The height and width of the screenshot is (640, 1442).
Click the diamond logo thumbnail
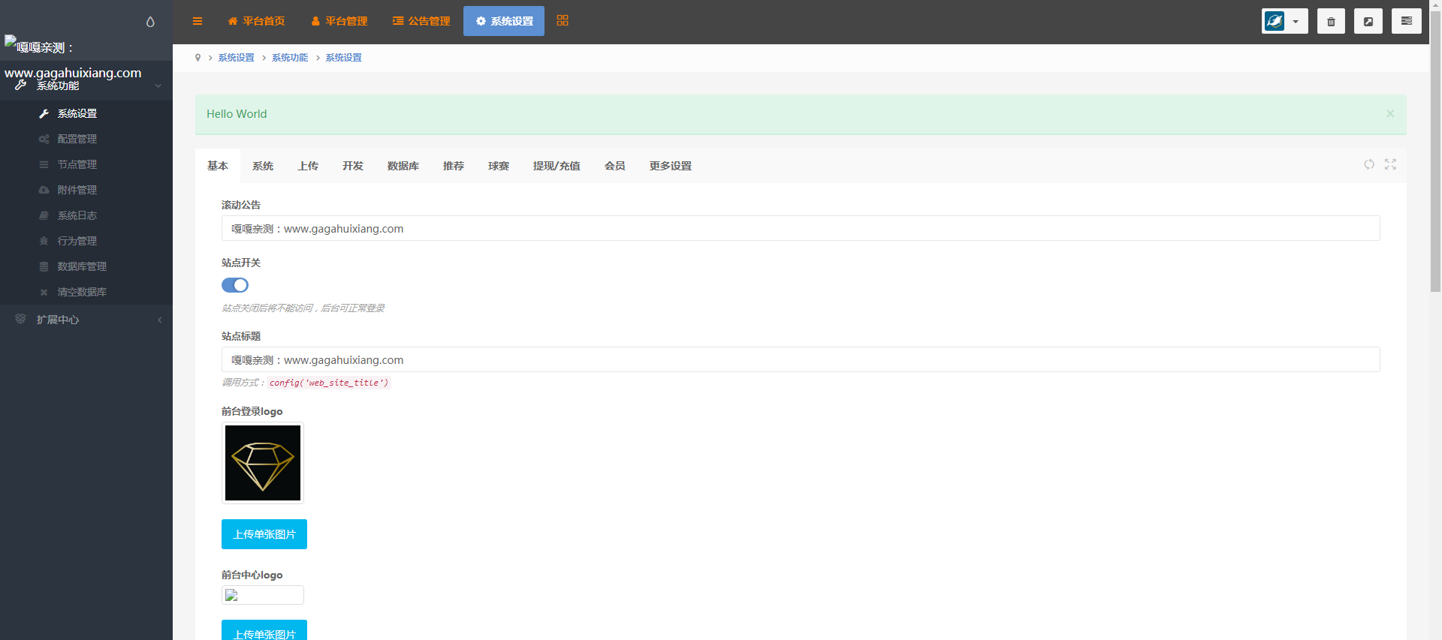point(263,463)
